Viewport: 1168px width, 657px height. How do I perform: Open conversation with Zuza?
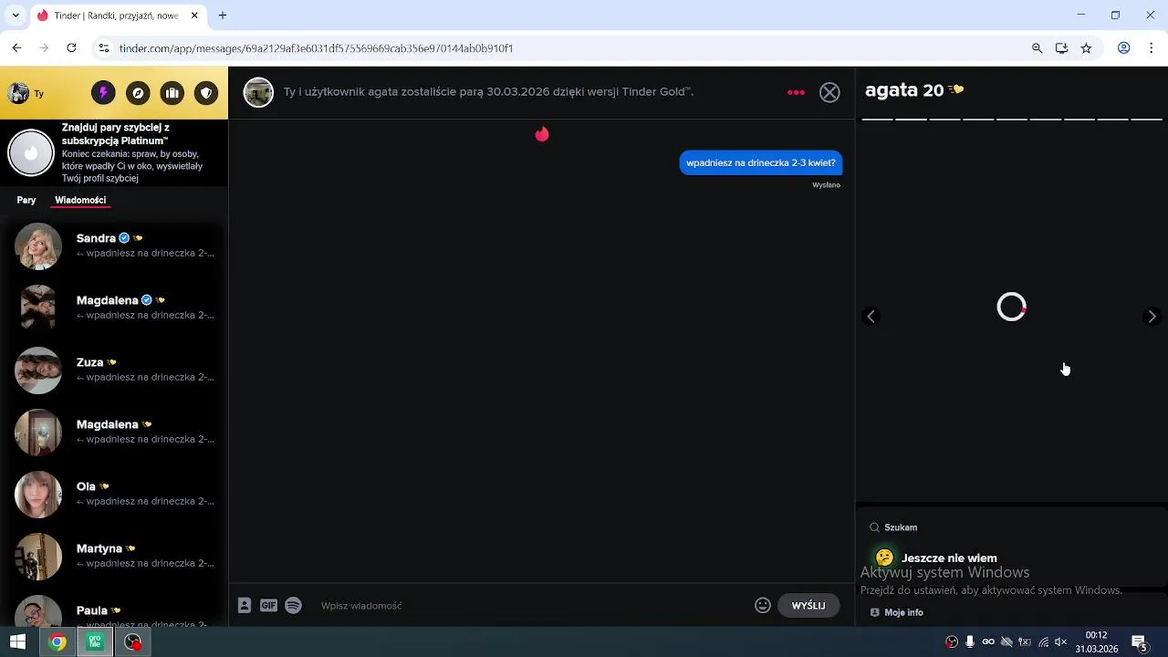(114, 370)
